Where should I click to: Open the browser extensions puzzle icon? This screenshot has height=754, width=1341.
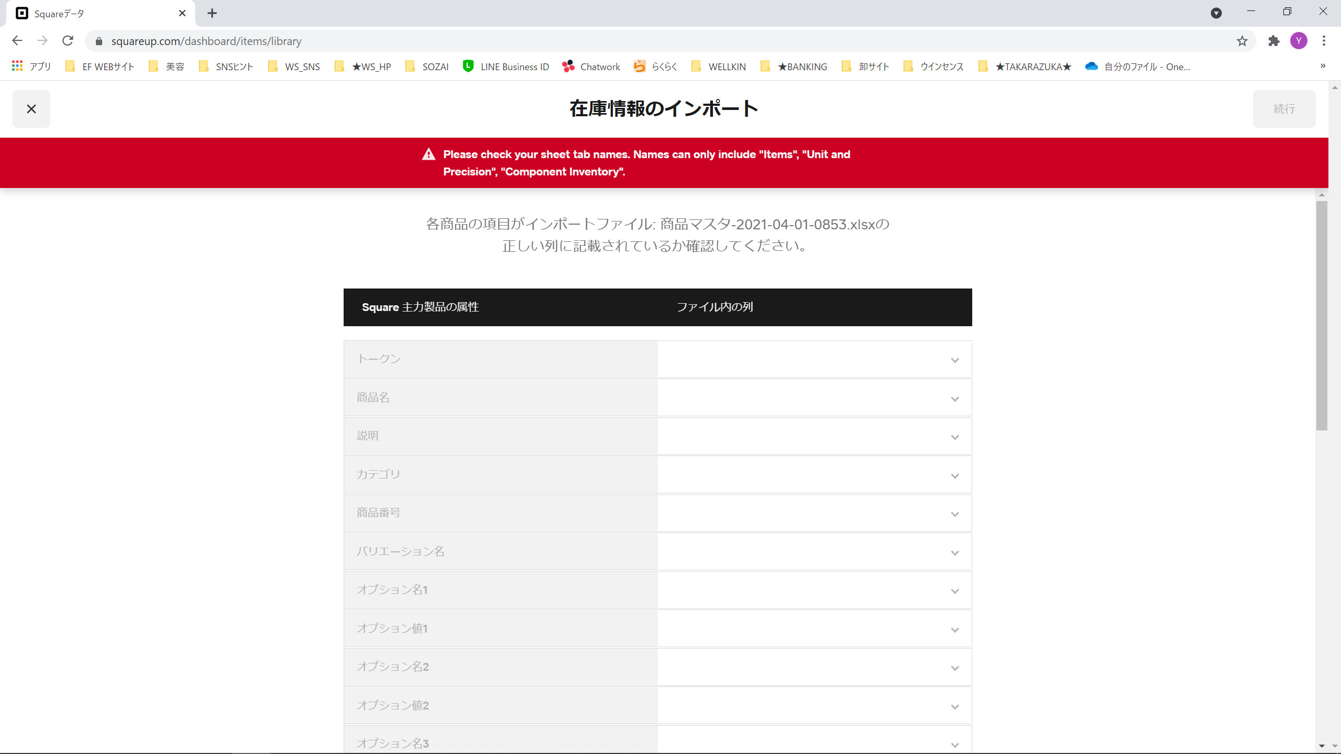(x=1273, y=41)
